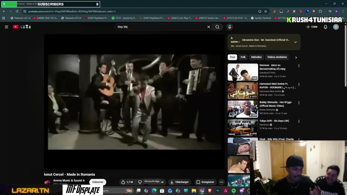Image resolution: width=347 pixels, height=195 pixels.
Task: Open Stromae Alors on danse thumbnail
Action: point(243,72)
